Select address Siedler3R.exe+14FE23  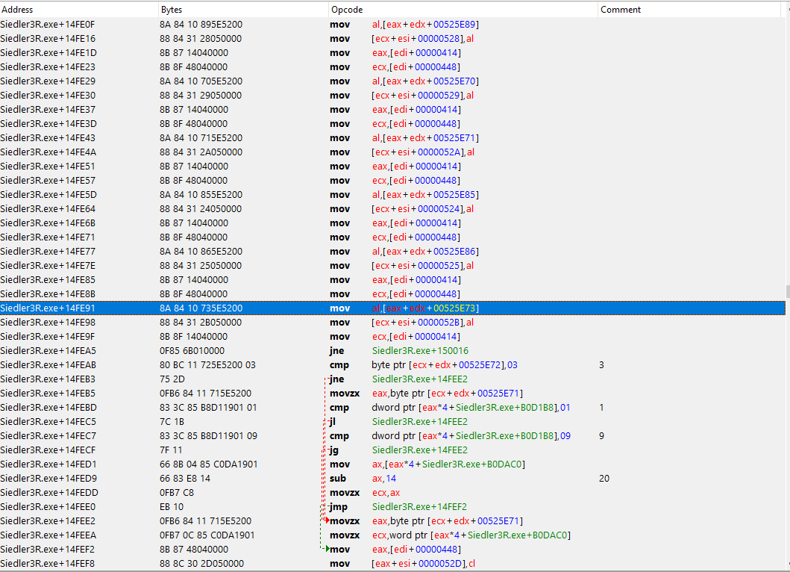click(48, 67)
